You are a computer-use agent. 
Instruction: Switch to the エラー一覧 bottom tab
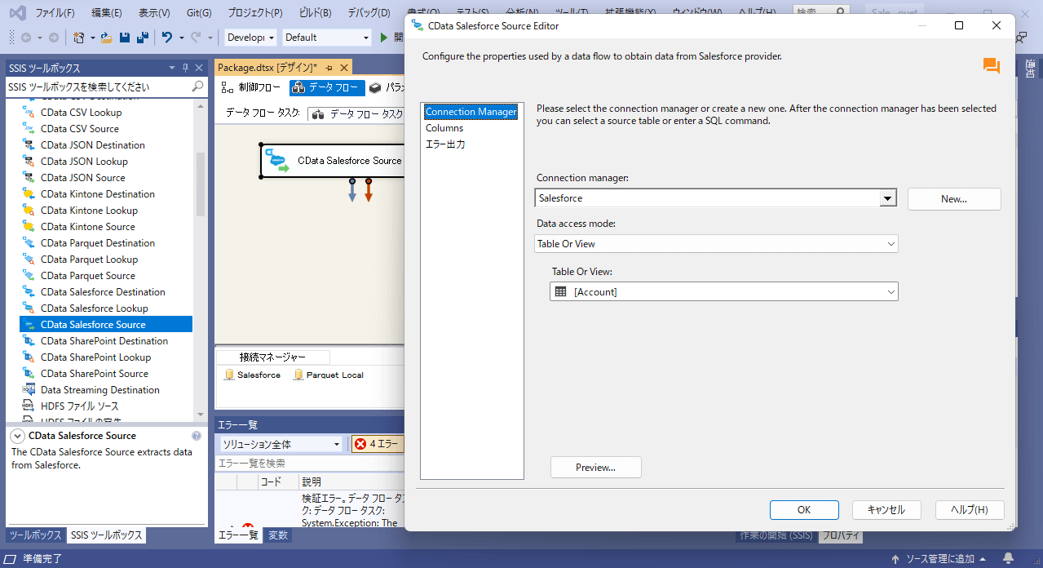coord(239,535)
